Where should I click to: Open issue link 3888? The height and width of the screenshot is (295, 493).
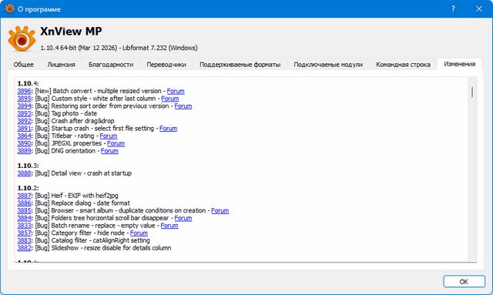click(24, 173)
